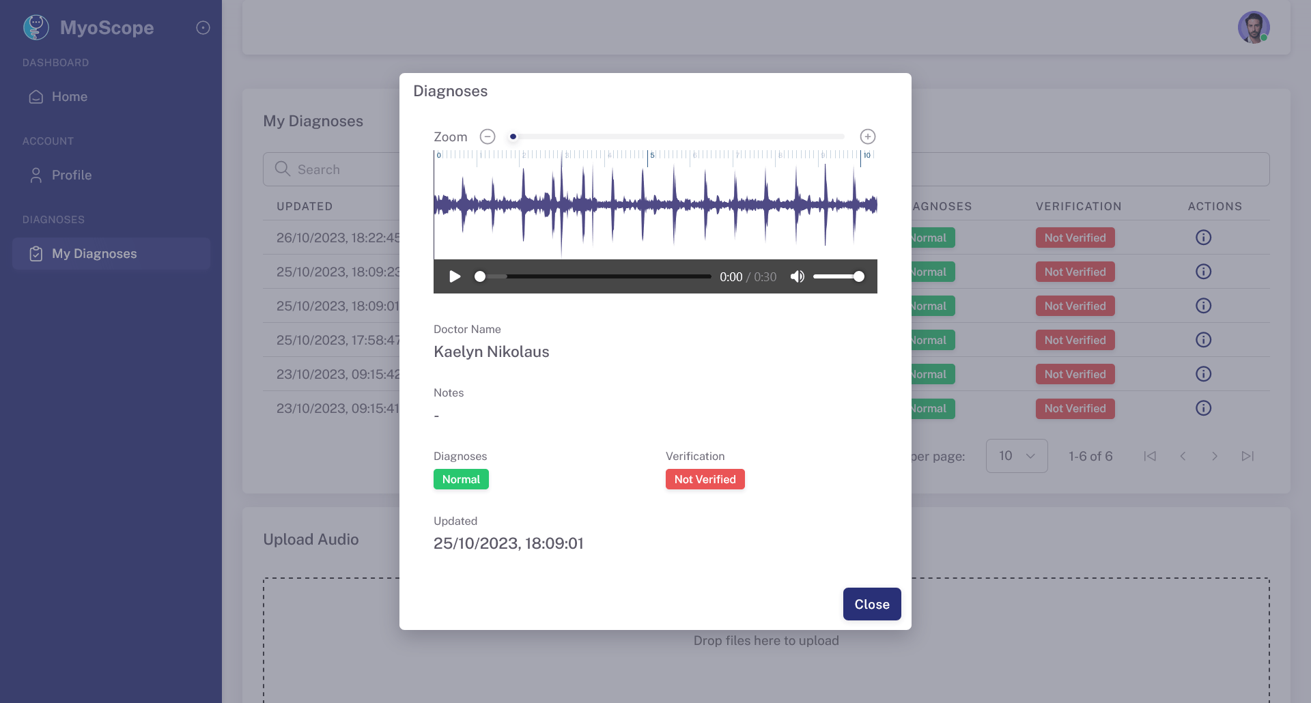The width and height of the screenshot is (1311, 703).
Task: Click the updated date 25/10/2023, 18:09:01 in dialog
Action: [509, 543]
